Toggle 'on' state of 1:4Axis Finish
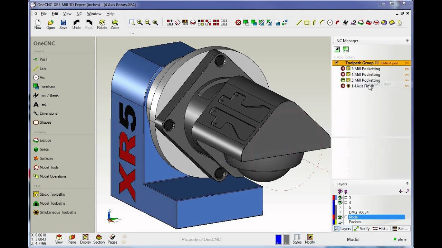Screen dimensions: 442x248 point(406,86)
